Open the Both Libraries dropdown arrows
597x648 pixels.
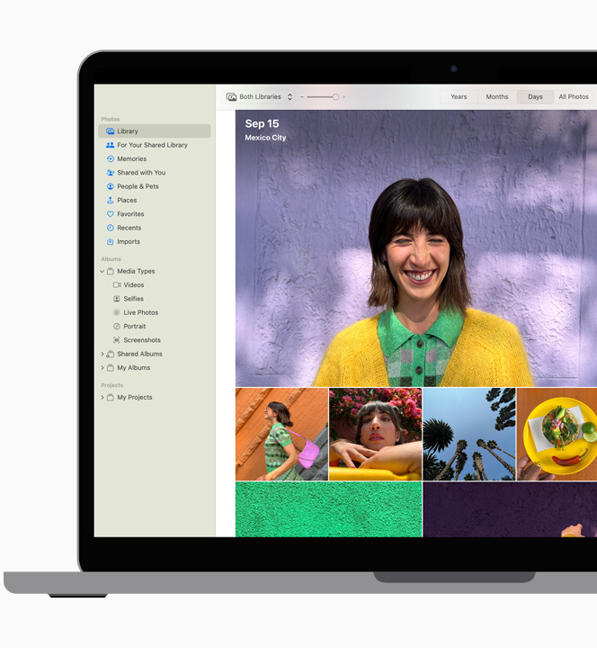coord(290,96)
